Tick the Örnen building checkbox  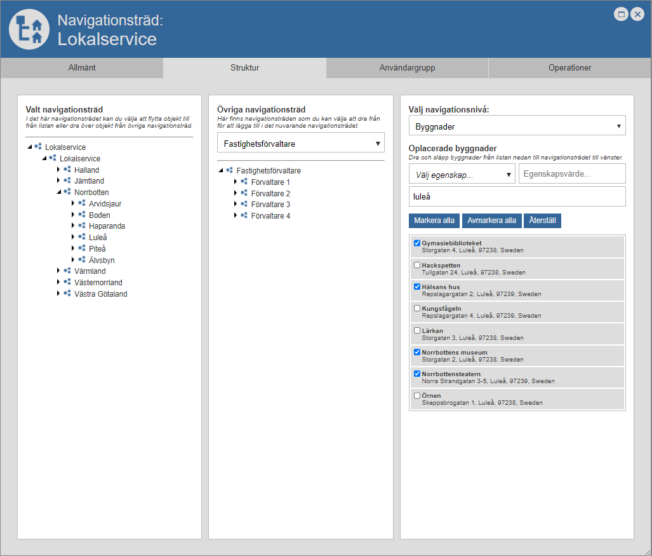coord(417,395)
